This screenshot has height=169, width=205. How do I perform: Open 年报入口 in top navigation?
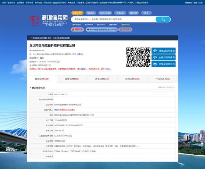coord(132,3)
